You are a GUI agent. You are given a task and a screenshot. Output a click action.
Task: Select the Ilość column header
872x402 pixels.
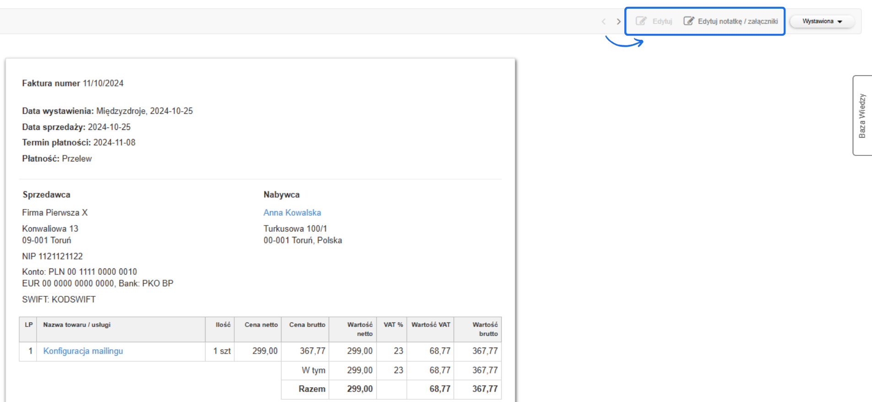coord(223,325)
